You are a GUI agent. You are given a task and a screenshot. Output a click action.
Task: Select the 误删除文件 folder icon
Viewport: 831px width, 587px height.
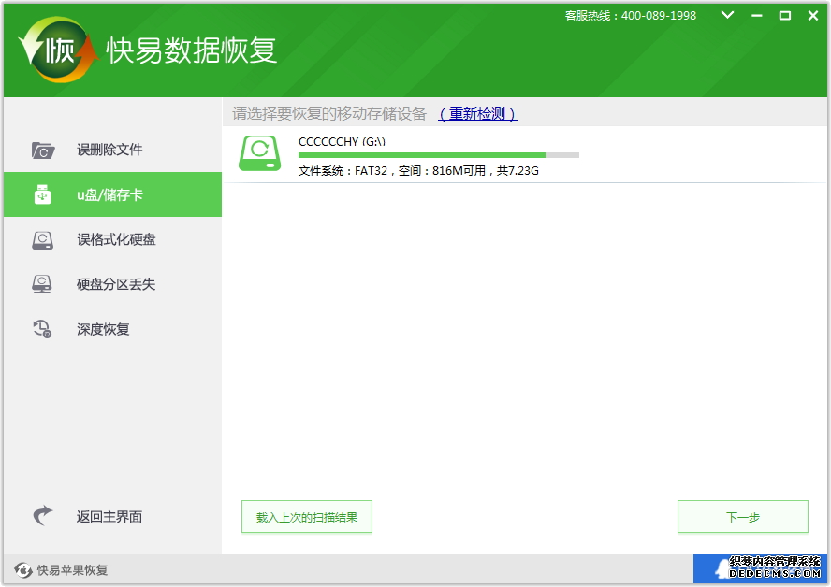tap(43, 150)
